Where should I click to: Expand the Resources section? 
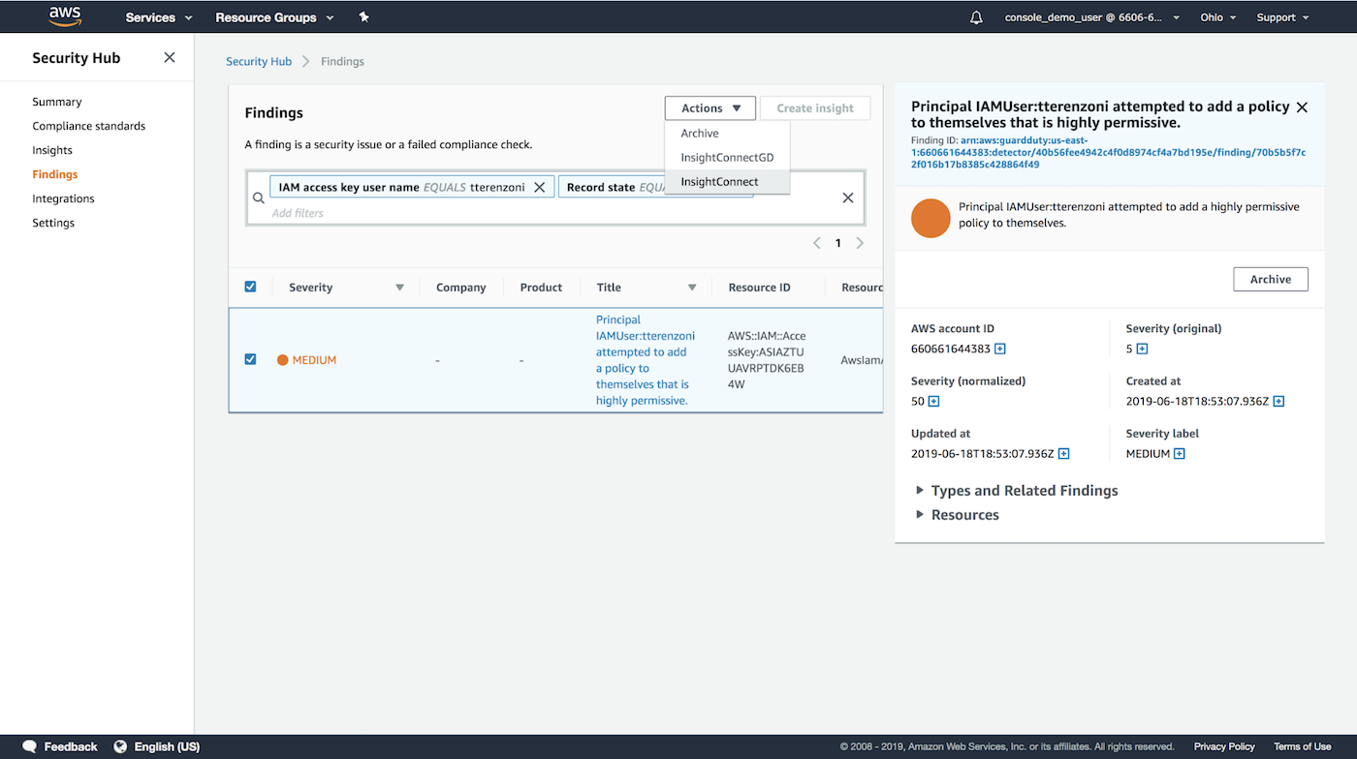[964, 515]
